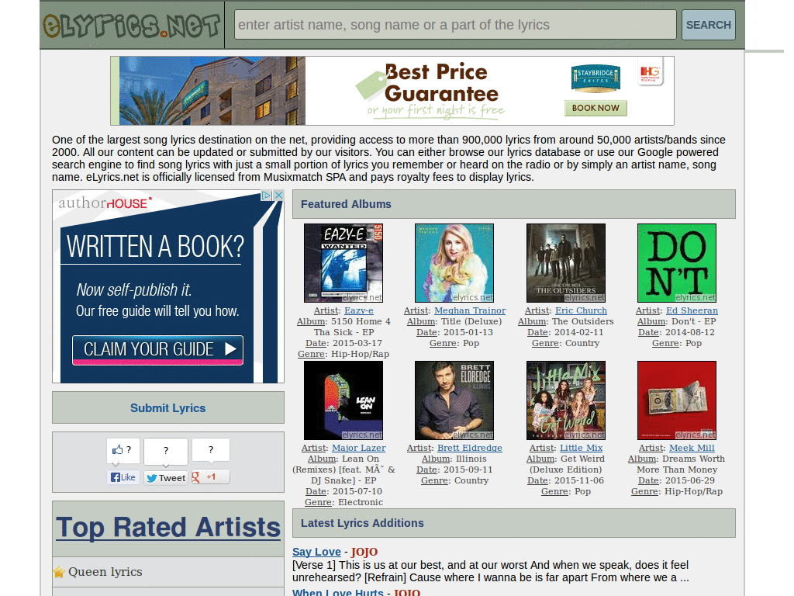Share via the Tweet button
Screen dimensions: 794x596
click(165, 478)
